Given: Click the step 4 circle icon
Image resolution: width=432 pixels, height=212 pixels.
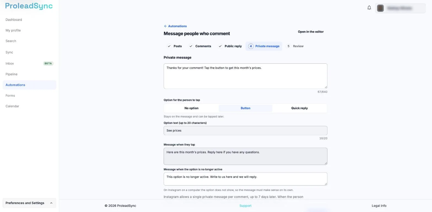Looking at the screenshot, I should pos(251,46).
